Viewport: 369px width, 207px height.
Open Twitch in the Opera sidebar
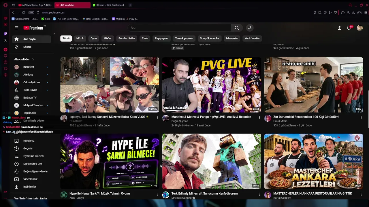5,34
